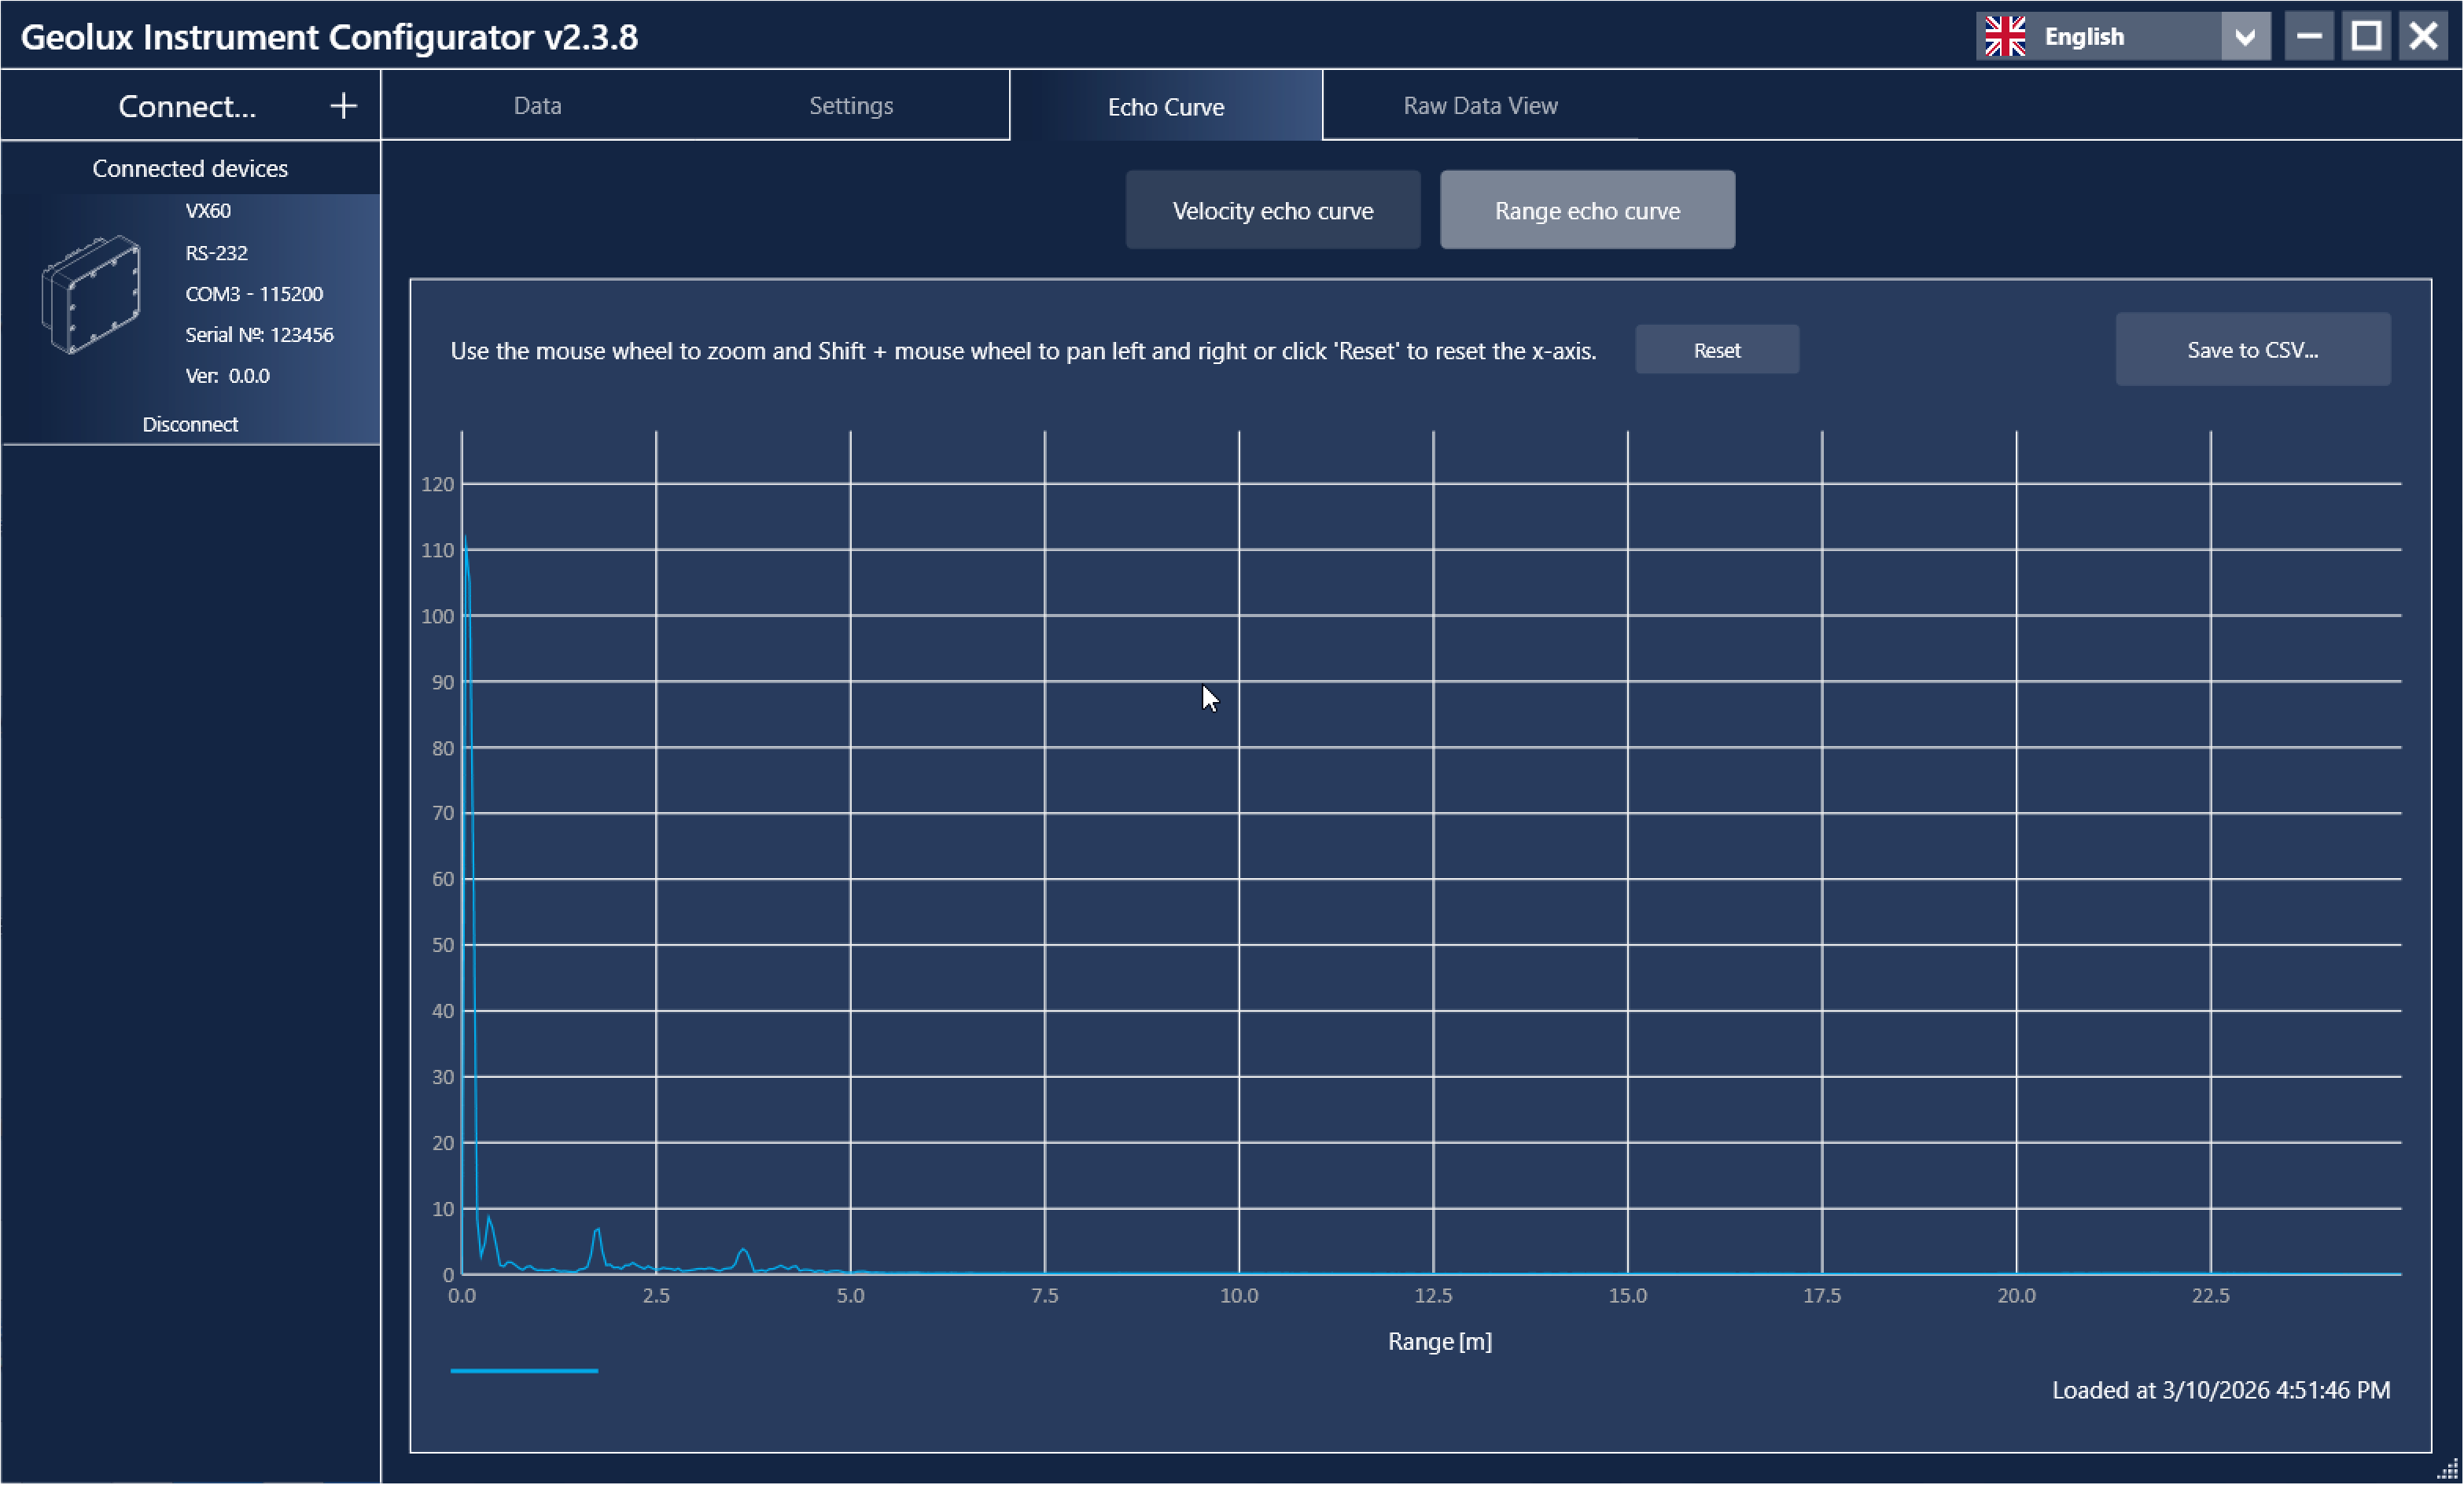Disconnect the VX60 device

coord(190,424)
